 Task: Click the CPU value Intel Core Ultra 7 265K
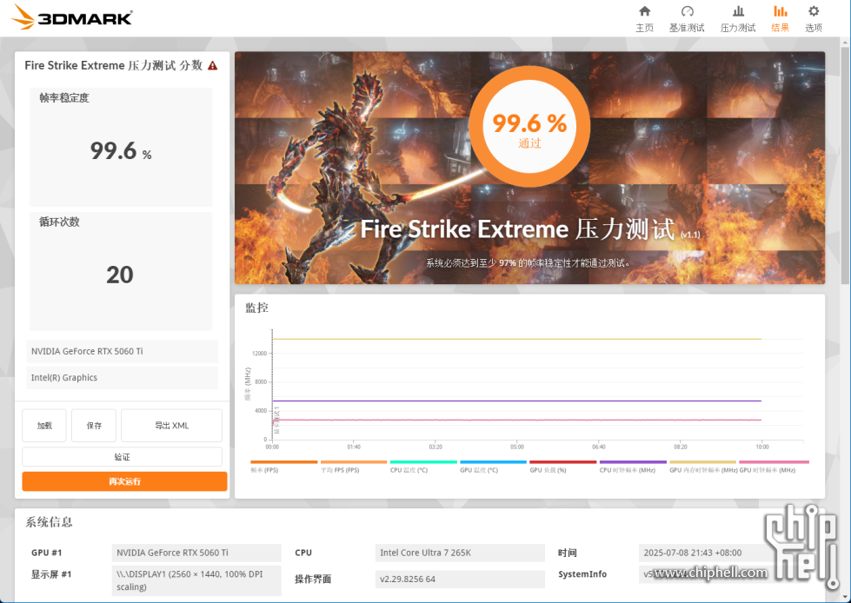coord(460,553)
